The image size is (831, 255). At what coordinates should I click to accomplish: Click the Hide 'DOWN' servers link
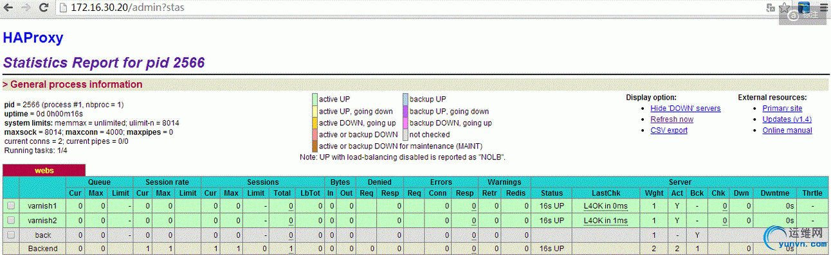coord(686,109)
